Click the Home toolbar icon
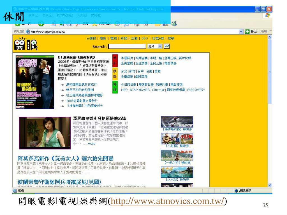The width and height of the screenshot is (287, 215). tap(69, 24)
